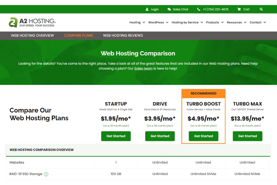Viewport: 277px width, 185px height.
Task: Click the Login user icon
Action: 147,9
